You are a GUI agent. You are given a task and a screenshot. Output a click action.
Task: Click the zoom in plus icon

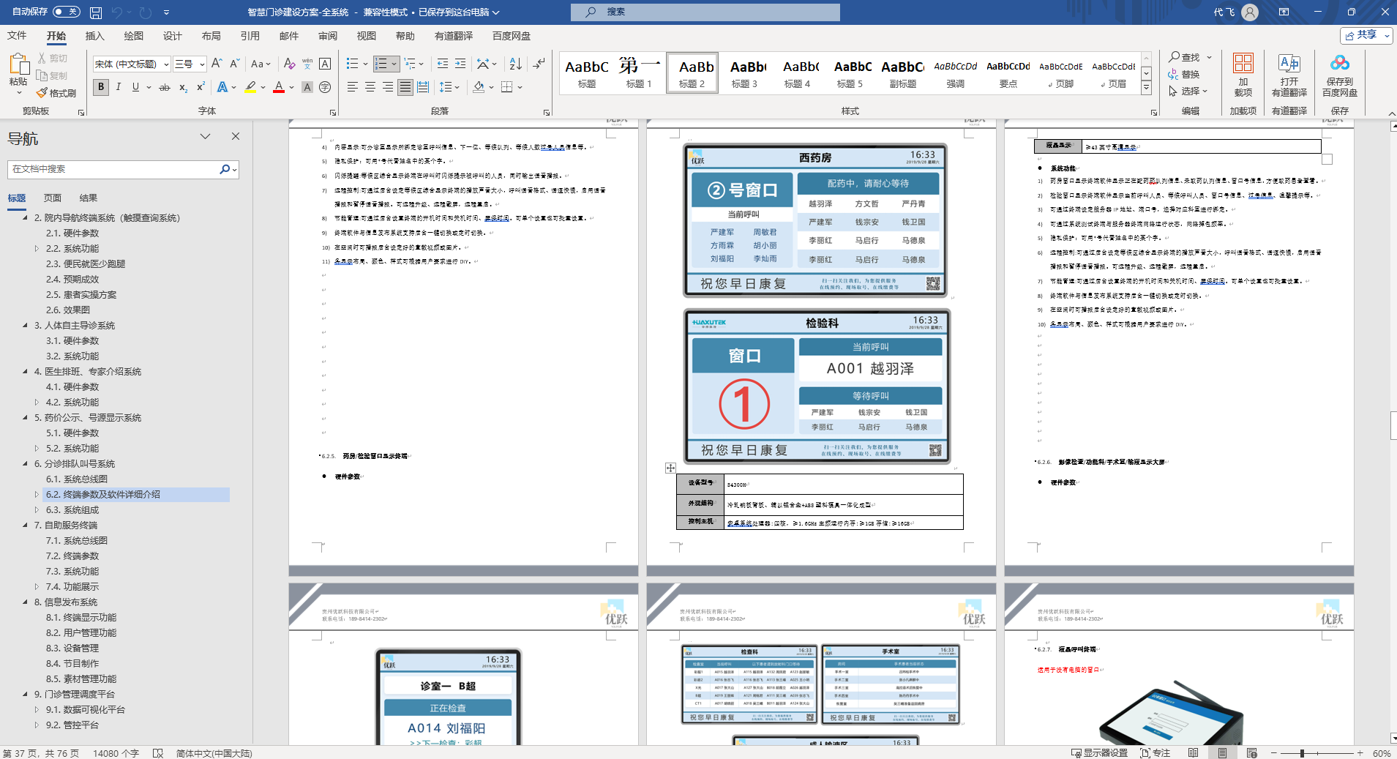(x=1360, y=753)
